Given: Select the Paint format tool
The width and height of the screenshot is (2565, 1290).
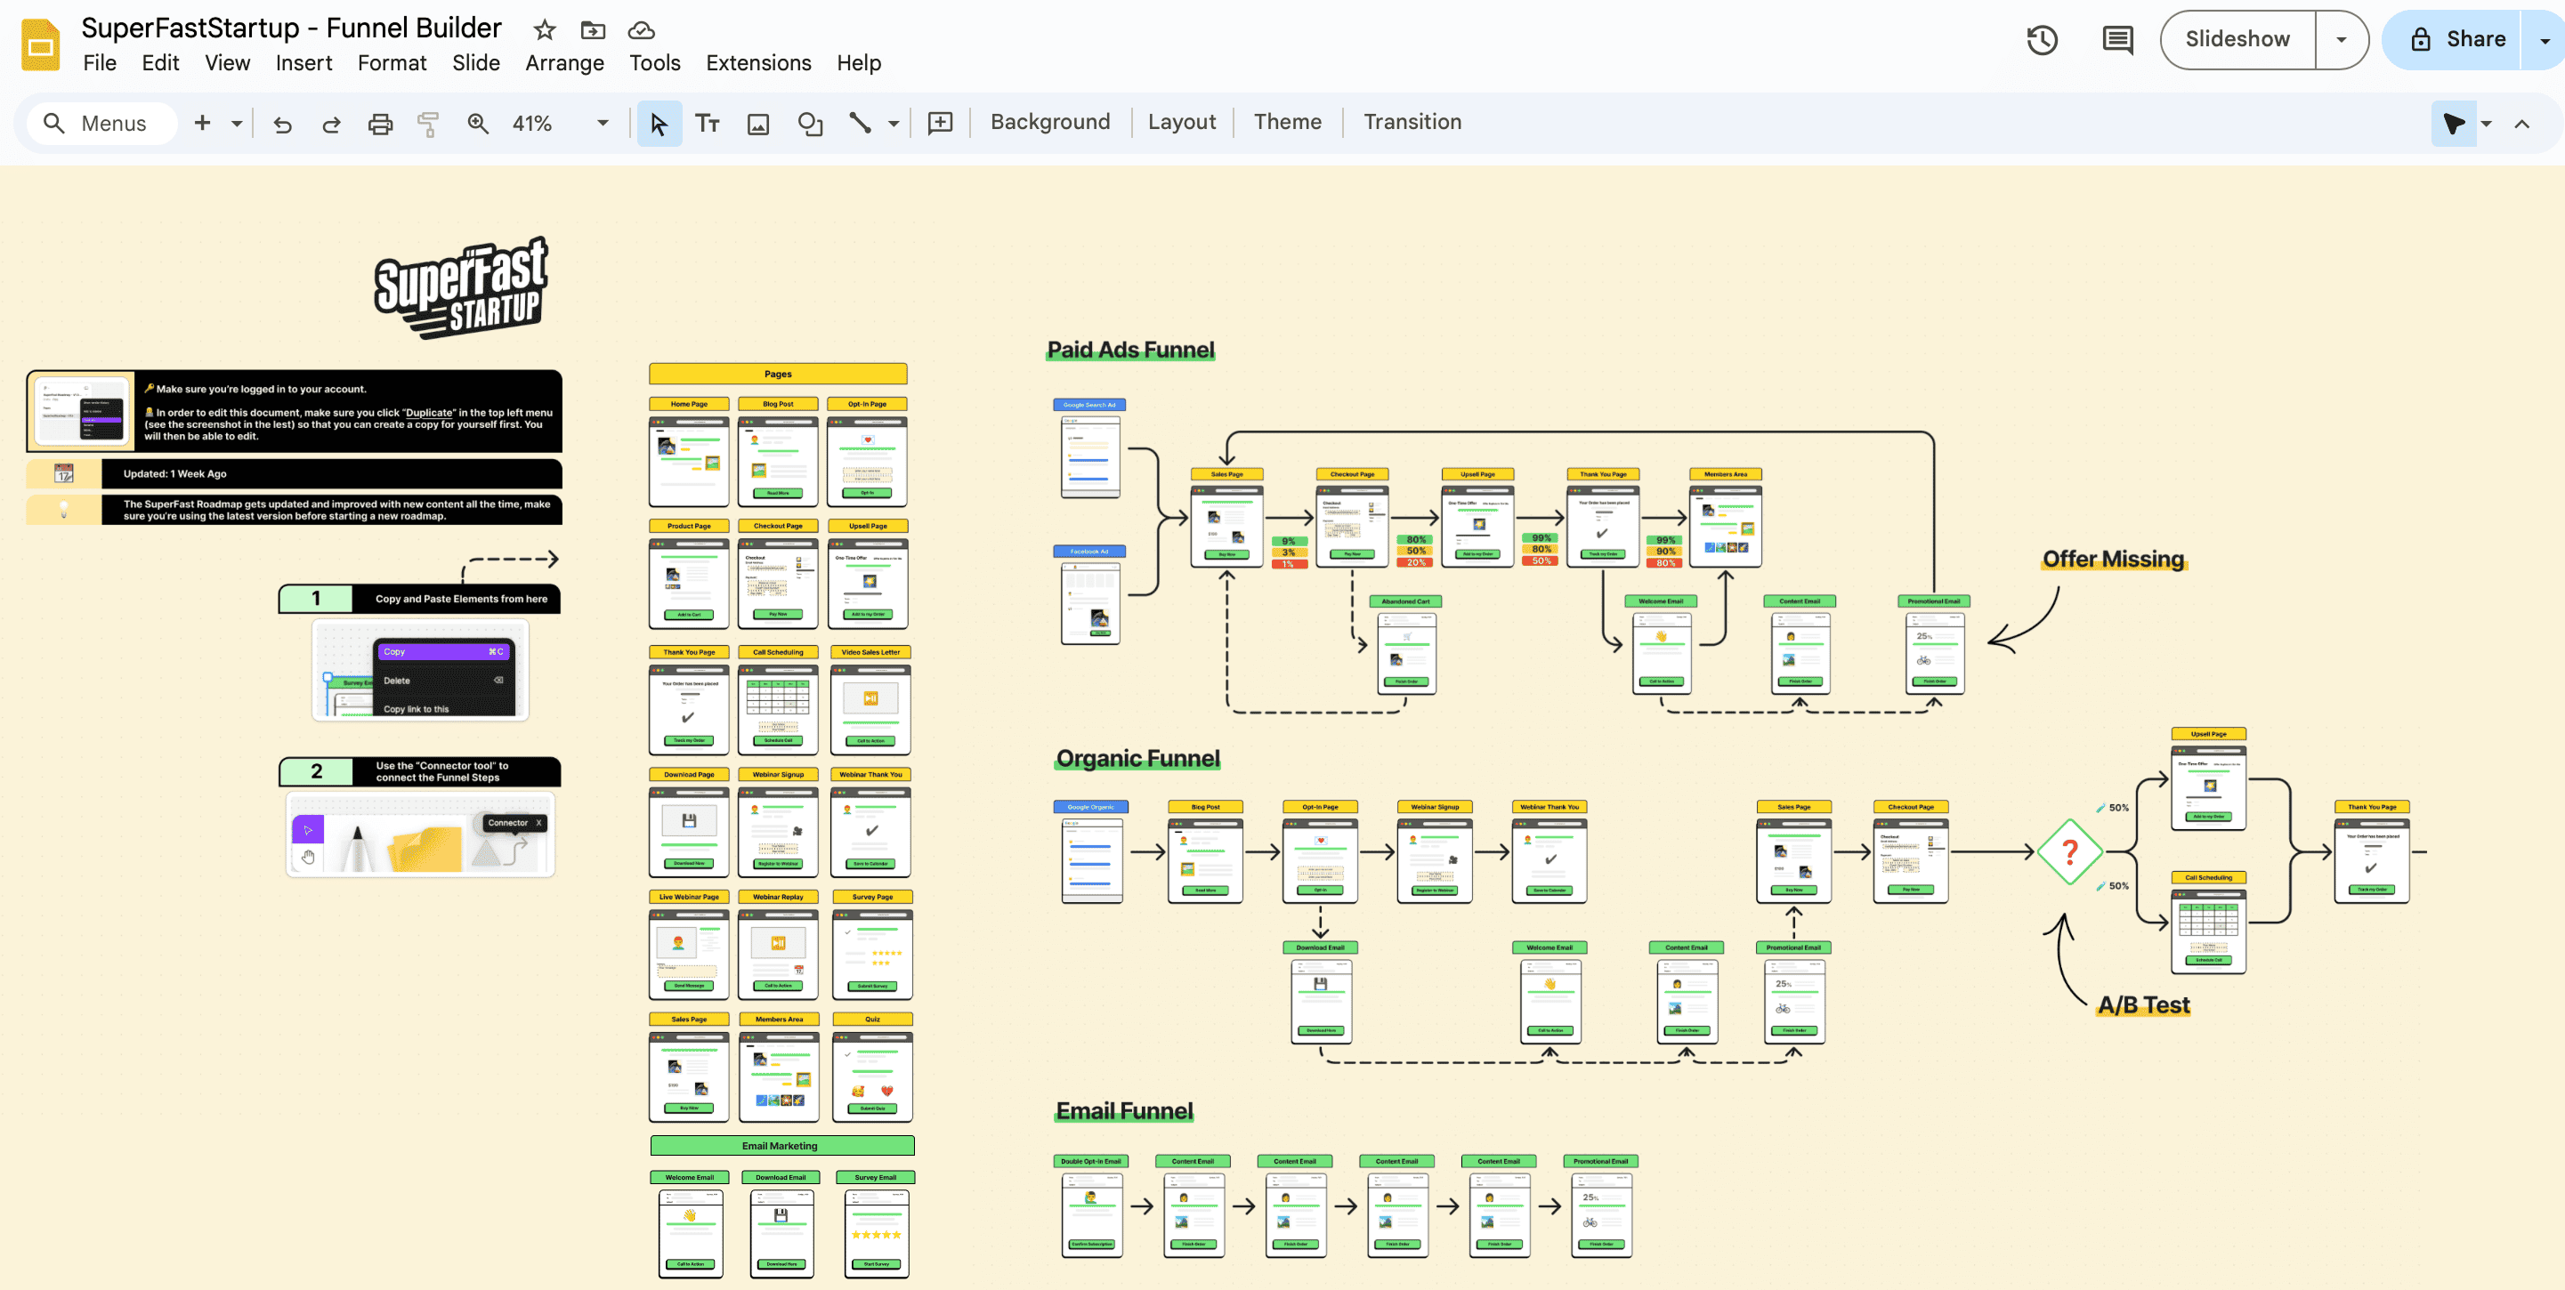Looking at the screenshot, I should click(428, 124).
